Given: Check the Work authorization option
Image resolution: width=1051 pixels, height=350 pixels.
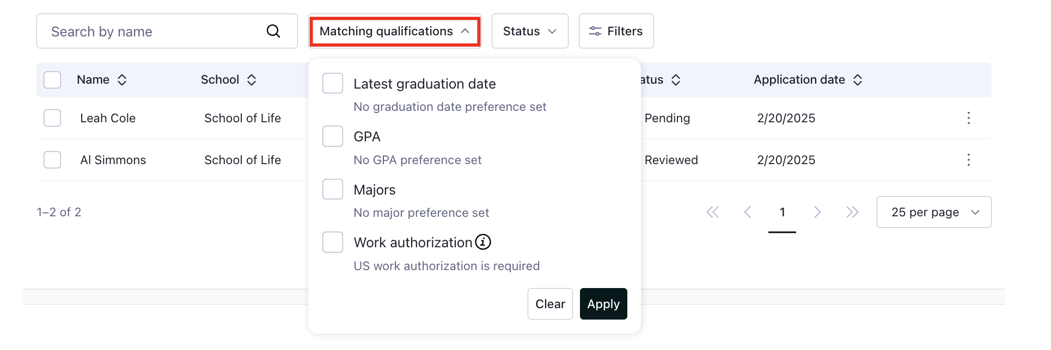Looking at the screenshot, I should click(x=333, y=242).
